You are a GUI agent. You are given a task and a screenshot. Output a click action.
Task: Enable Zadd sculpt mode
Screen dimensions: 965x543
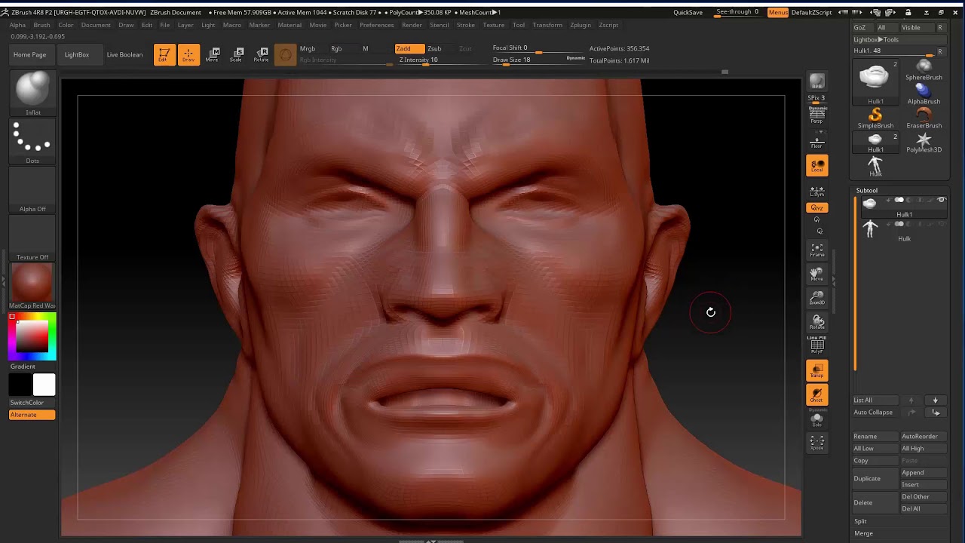point(410,48)
